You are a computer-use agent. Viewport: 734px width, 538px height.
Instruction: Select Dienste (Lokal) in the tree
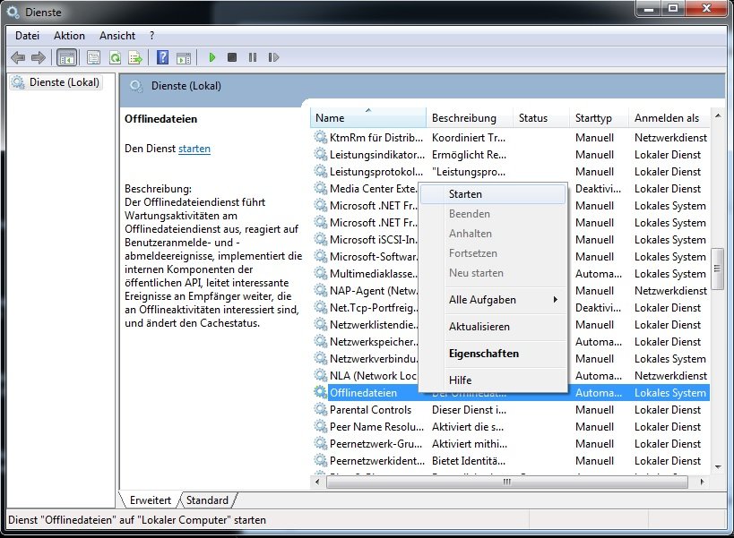[x=63, y=82]
